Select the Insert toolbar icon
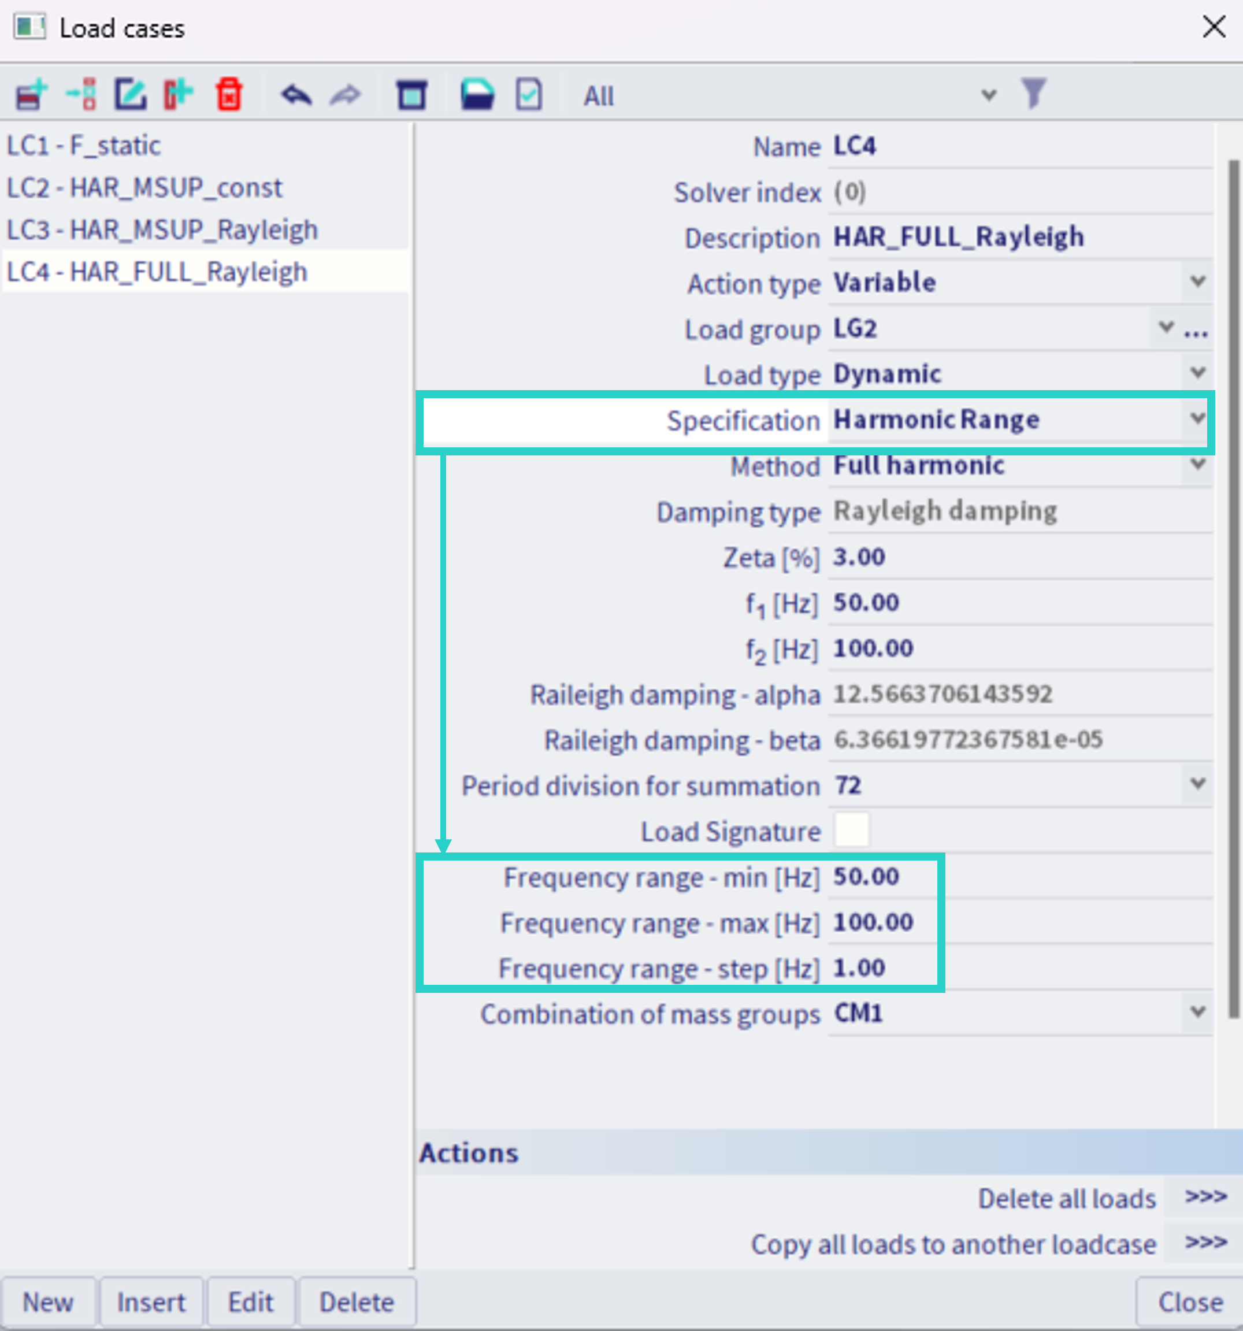Image resolution: width=1243 pixels, height=1331 pixels. [x=80, y=94]
